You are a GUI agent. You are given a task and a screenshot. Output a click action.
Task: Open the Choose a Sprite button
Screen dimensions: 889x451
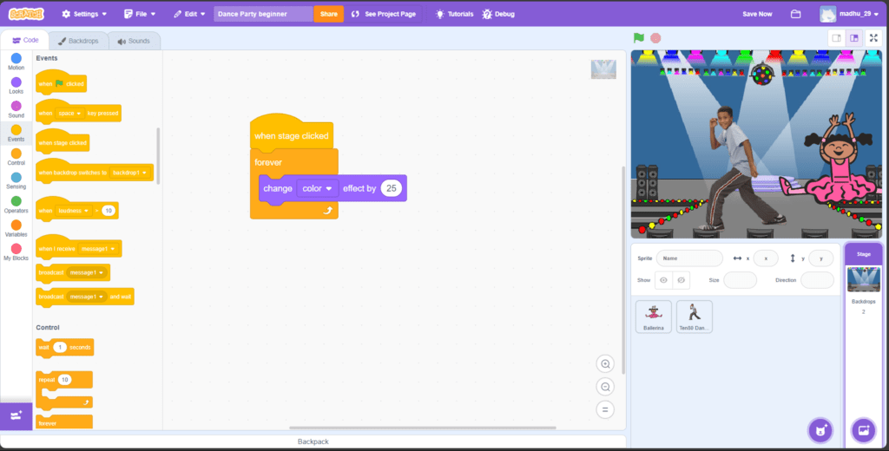tap(820, 429)
